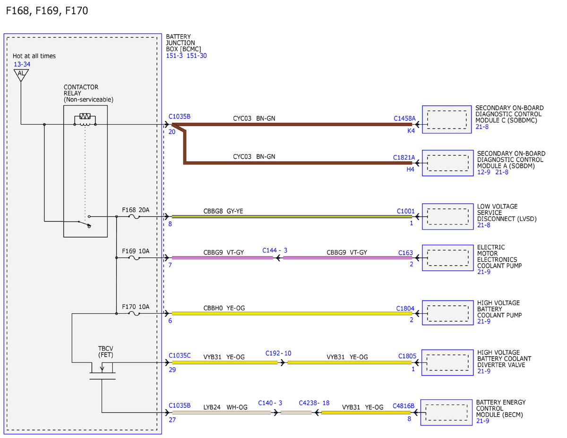
Task: Click the F169 10A fuse symbol
Action: (x=134, y=258)
